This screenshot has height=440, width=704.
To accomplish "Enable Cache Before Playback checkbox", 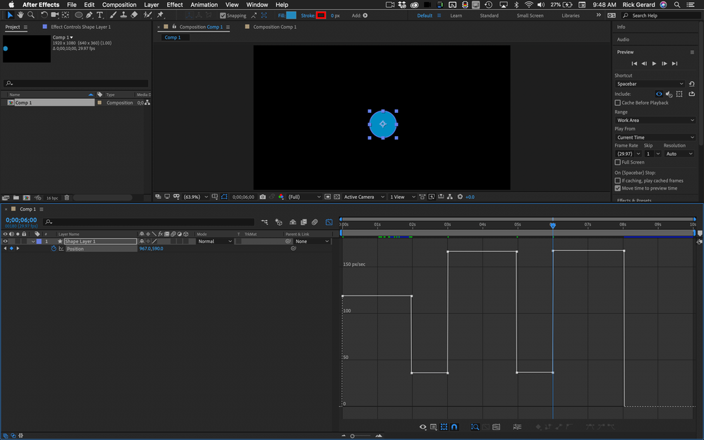I will pyautogui.click(x=618, y=103).
